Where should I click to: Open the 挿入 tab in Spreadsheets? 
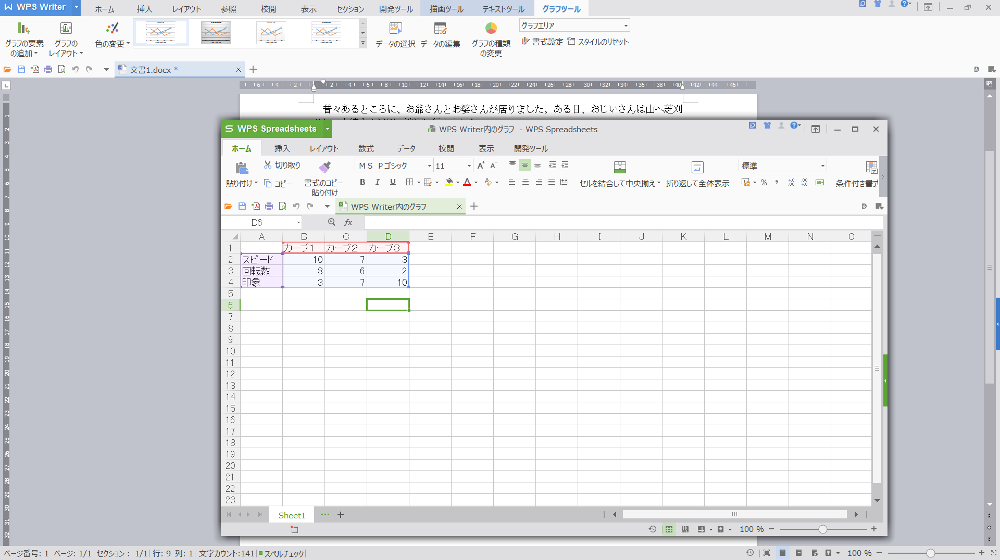point(282,148)
